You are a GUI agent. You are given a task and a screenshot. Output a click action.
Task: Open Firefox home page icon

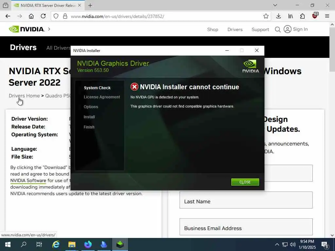point(31,16)
